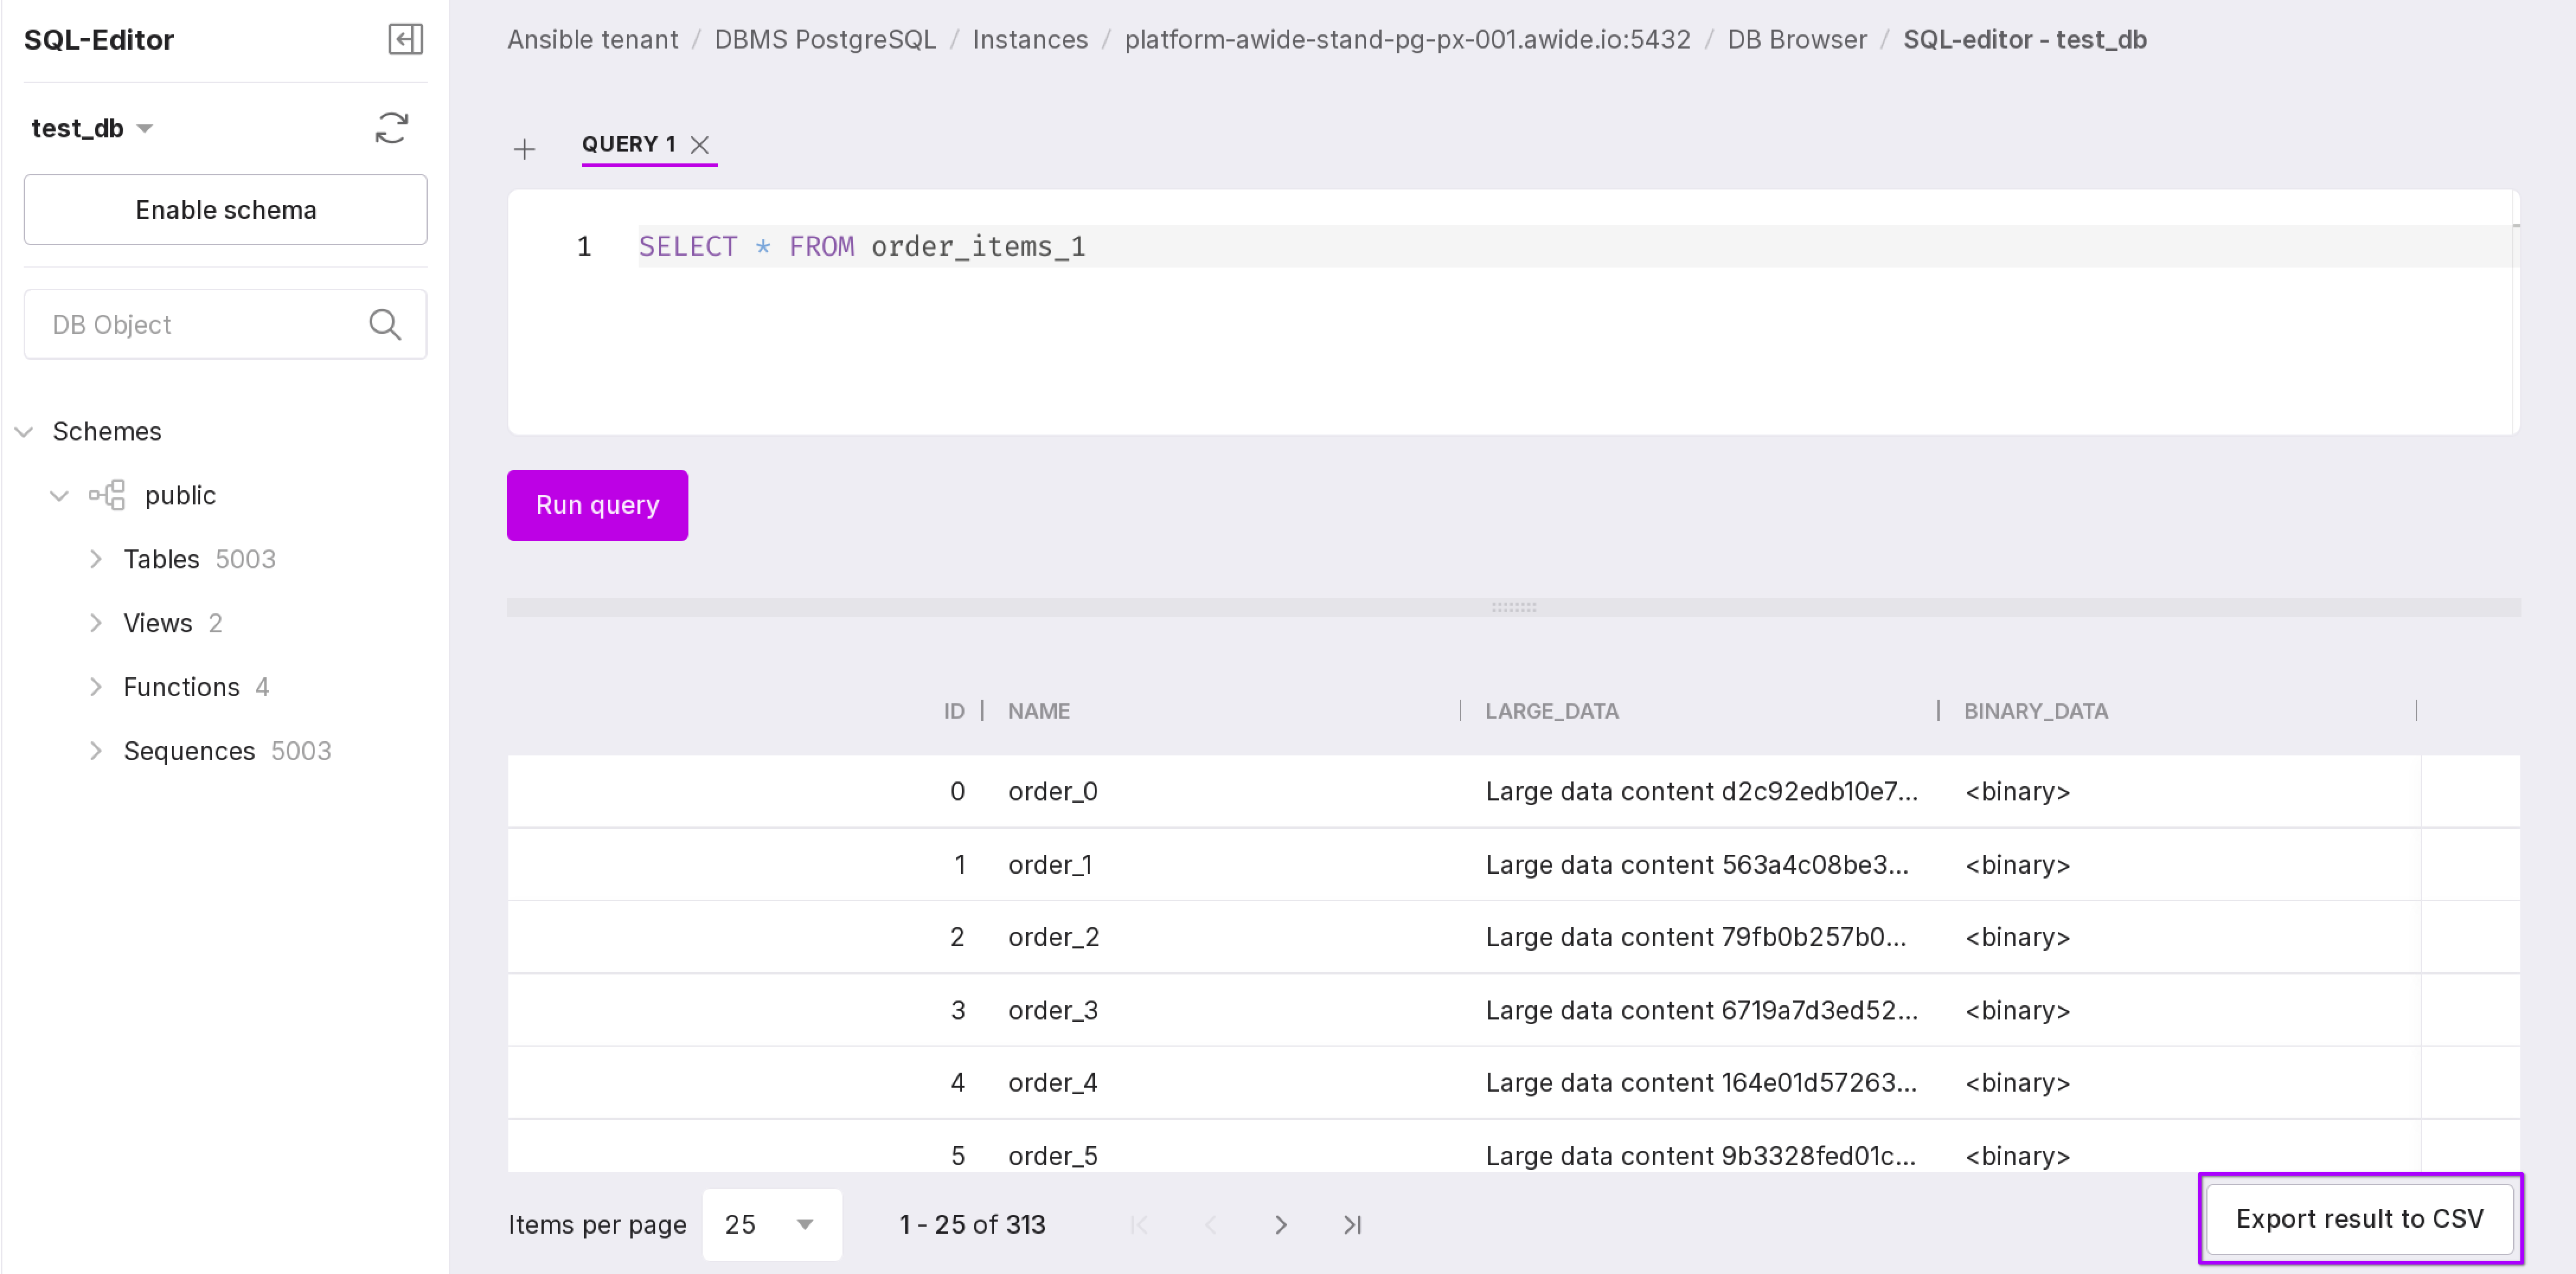Click Export result to CSV
Screen dimensions: 2576x1274
pos(2359,1219)
